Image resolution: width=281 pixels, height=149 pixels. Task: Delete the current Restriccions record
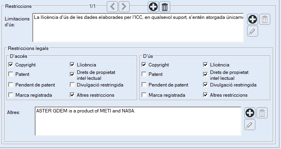(x=165, y=7)
